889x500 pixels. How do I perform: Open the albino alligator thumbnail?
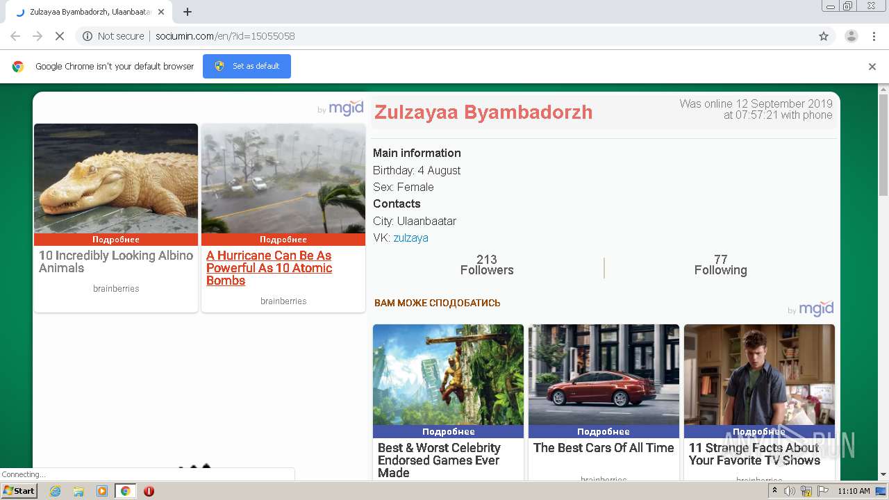click(x=116, y=178)
